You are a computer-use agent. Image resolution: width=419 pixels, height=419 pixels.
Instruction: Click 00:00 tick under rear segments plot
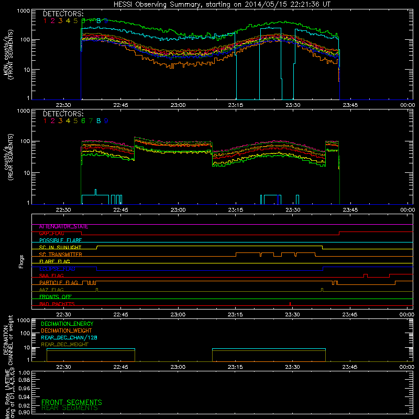pos(407,210)
